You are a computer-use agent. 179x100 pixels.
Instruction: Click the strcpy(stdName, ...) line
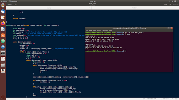pyautogui.click(x=60, y=92)
